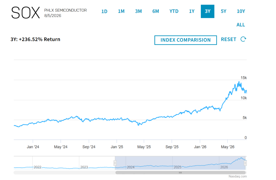Click 2025 label in navigator timeline
The image size is (276, 180).
click(x=177, y=167)
